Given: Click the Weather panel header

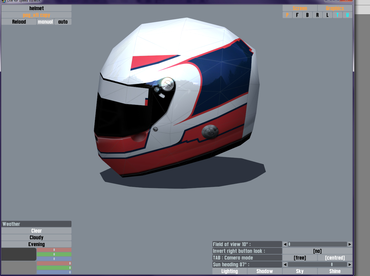Looking at the screenshot, I should click(36, 224).
